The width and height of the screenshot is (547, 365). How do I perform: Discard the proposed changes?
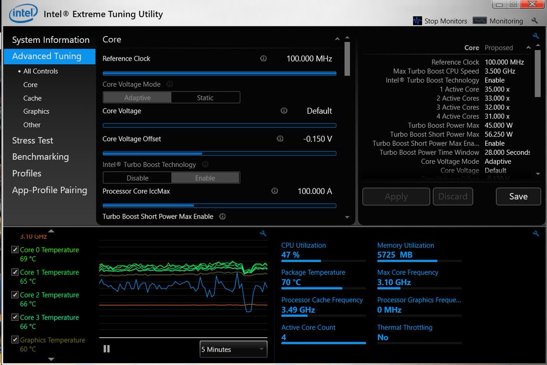[453, 197]
